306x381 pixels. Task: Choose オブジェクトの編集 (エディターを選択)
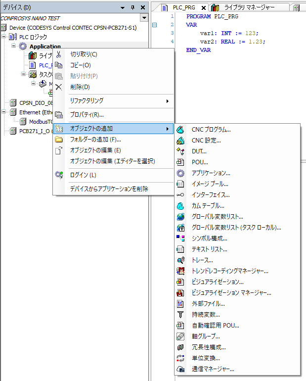click(113, 161)
